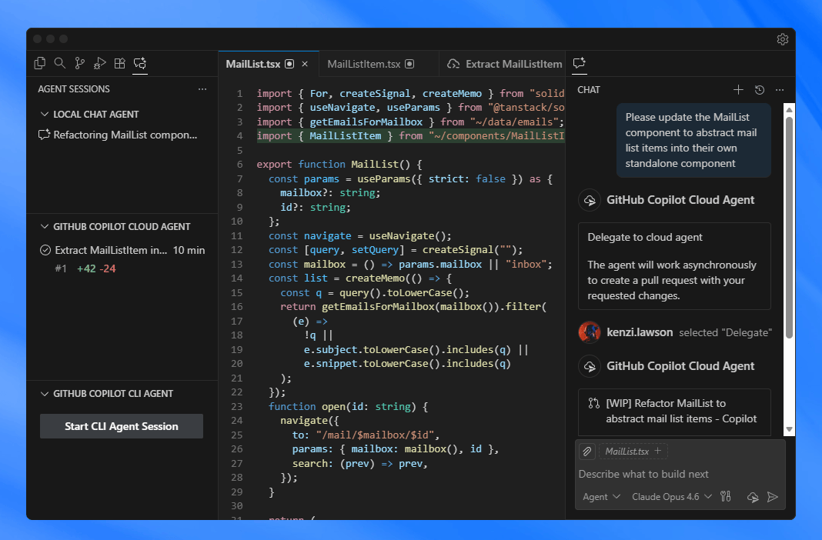The width and height of the screenshot is (822, 540).
Task: Open the tools configuration icon in chat input
Action: (725, 497)
